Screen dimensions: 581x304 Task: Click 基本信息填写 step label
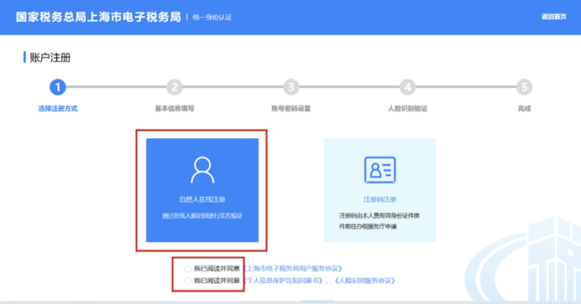174,109
